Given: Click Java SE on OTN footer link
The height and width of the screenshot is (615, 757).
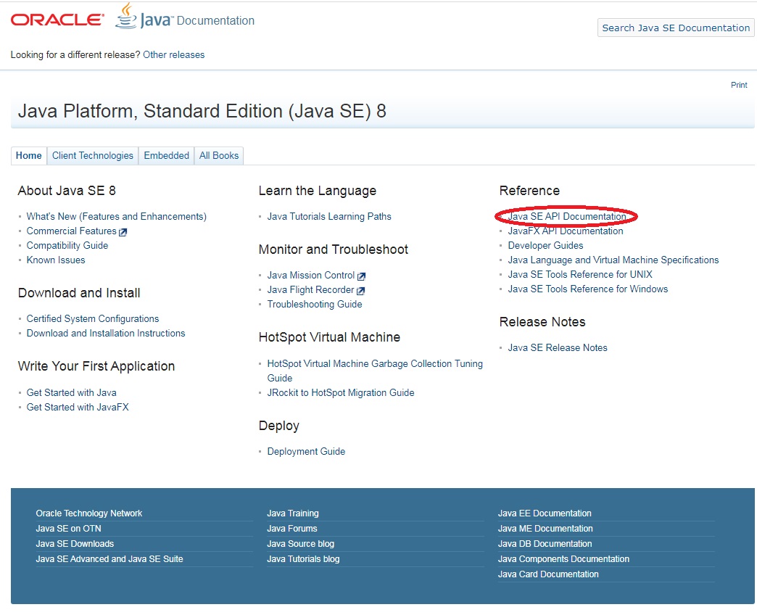Looking at the screenshot, I should (69, 529).
